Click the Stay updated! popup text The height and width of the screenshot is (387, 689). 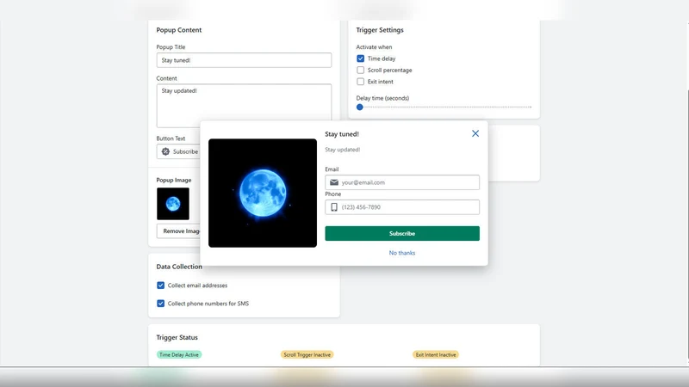[x=343, y=150]
